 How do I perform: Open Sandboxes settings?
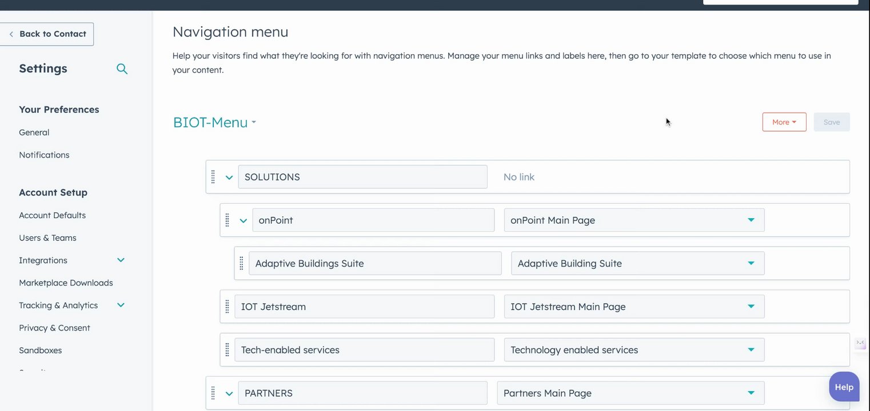coord(40,350)
